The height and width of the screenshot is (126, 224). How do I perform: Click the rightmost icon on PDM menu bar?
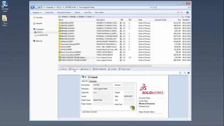pos(189,17)
